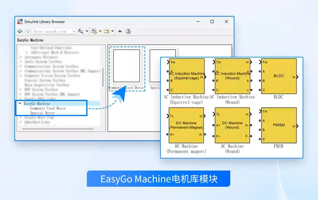Click the 'BLDC' label under the block
Viewport: 318px width, 200px height.
[x=279, y=97]
